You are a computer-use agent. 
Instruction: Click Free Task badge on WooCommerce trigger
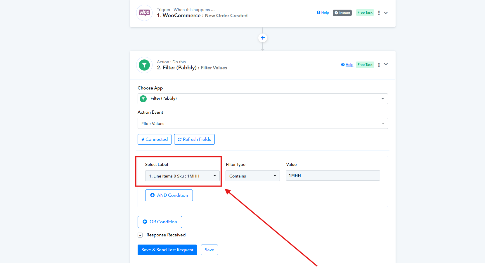tap(365, 13)
